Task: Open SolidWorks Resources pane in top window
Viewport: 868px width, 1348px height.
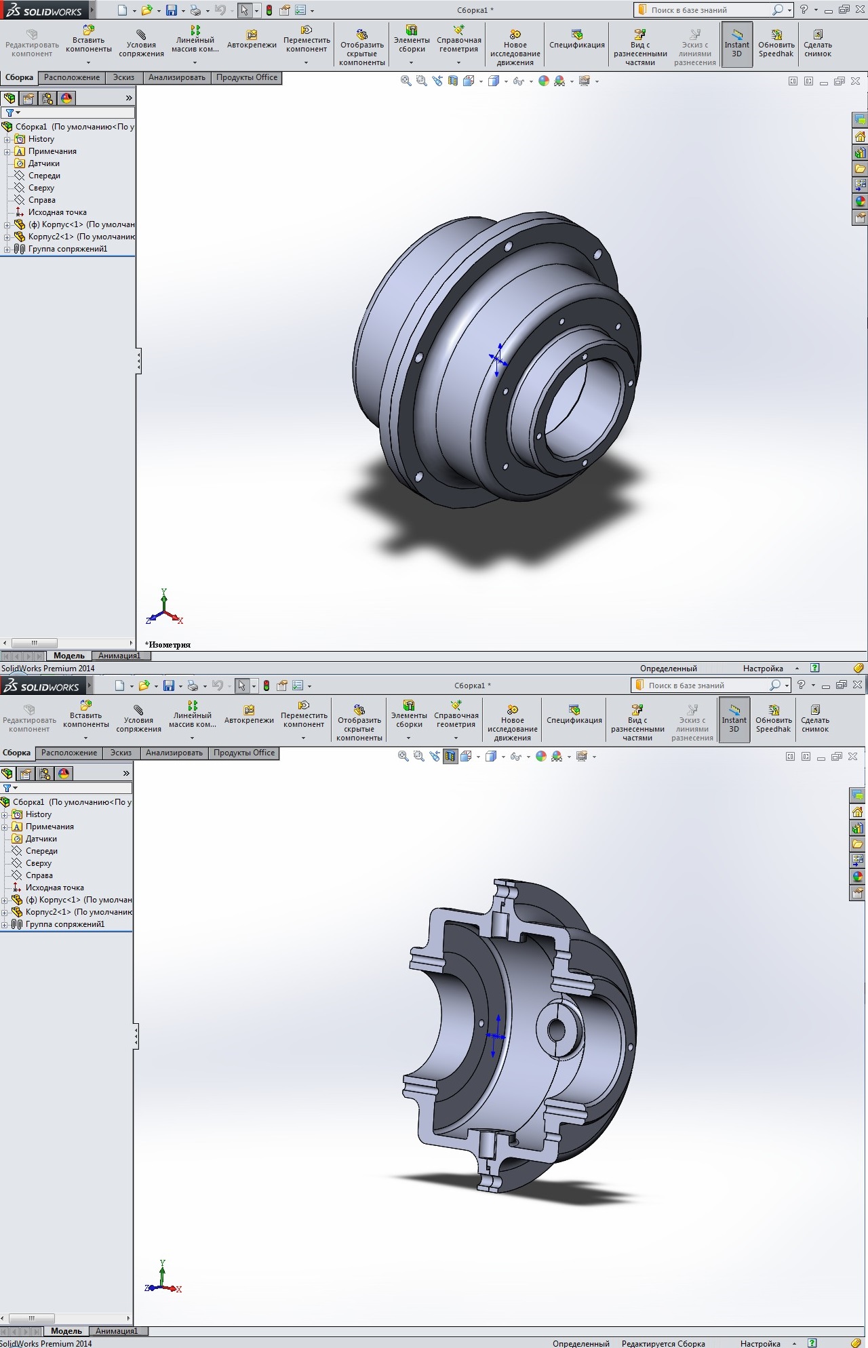Action: [x=860, y=136]
